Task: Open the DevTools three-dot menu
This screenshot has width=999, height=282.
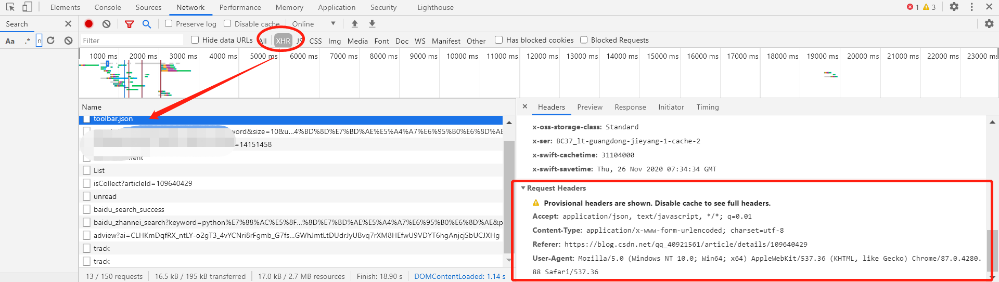Action: 971,7
